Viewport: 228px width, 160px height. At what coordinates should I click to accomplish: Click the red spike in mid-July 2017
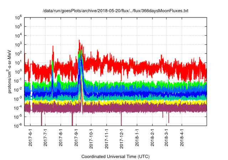pos(53,47)
